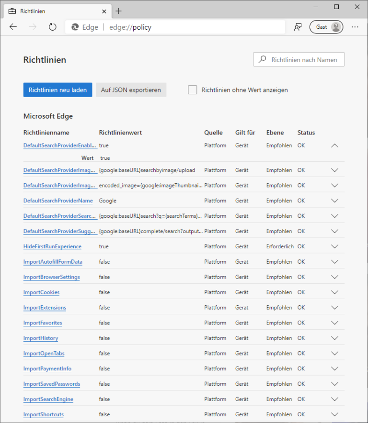Expand the ImportFavorites policy details
Screen dimensions: 368x423
coord(334,323)
